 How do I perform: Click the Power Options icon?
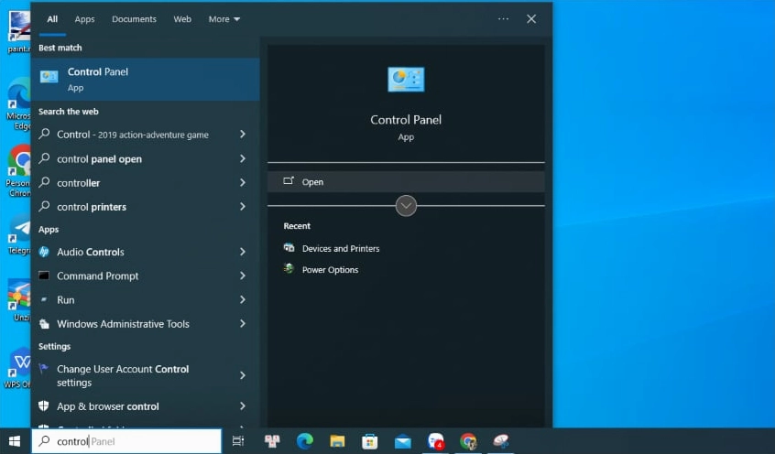[x=289, y=269]
